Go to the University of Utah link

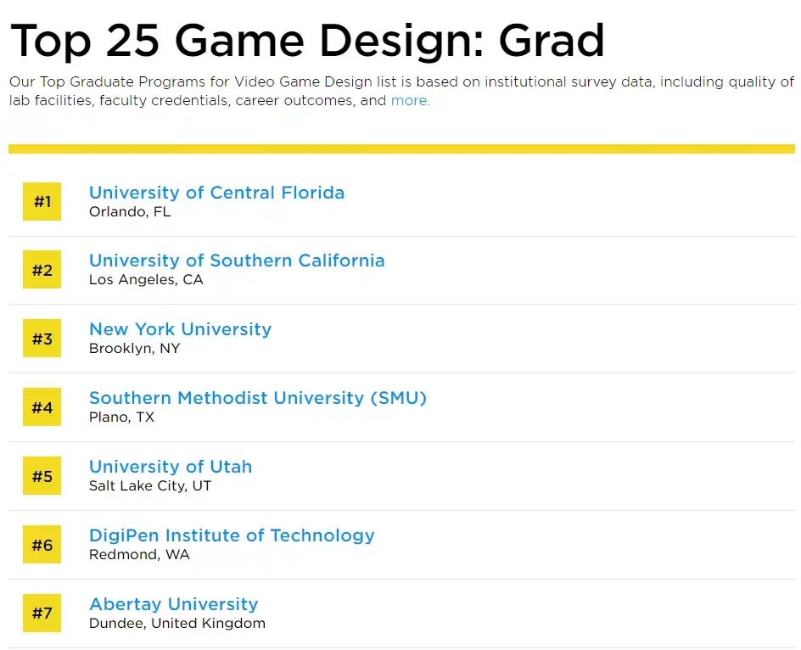coord(171,467)
